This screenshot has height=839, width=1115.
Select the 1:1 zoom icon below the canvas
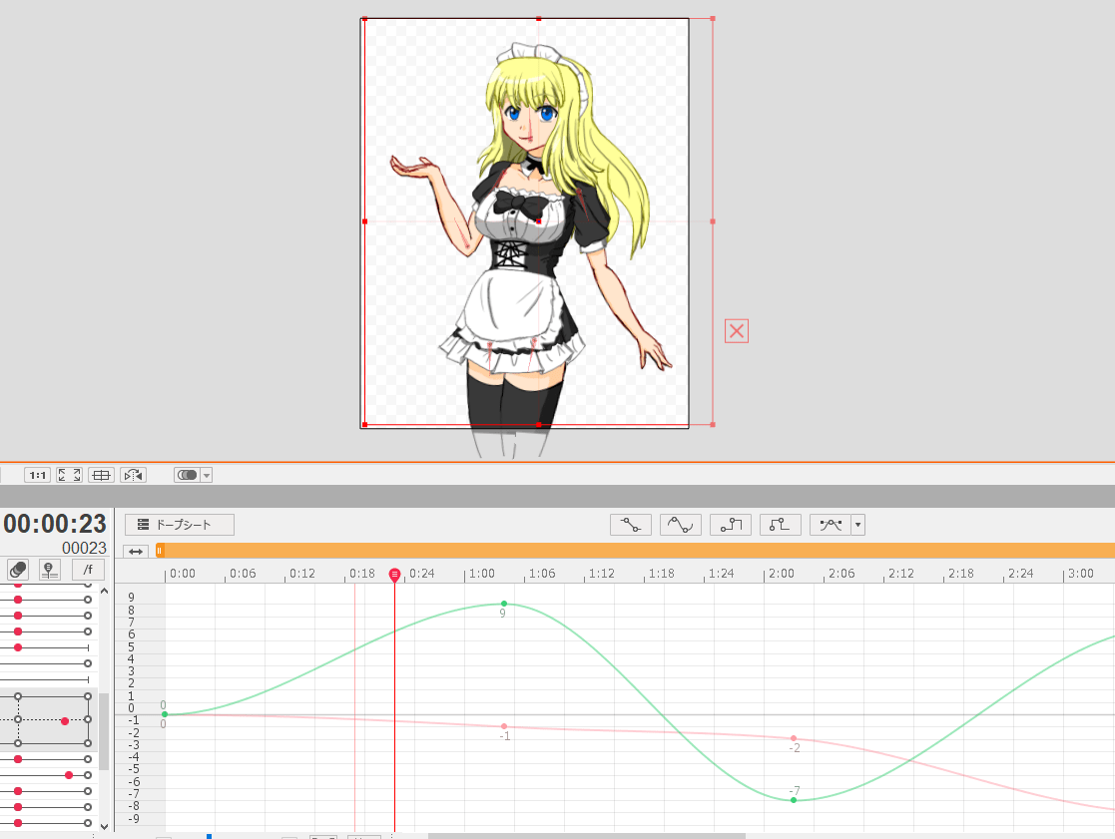37,474
